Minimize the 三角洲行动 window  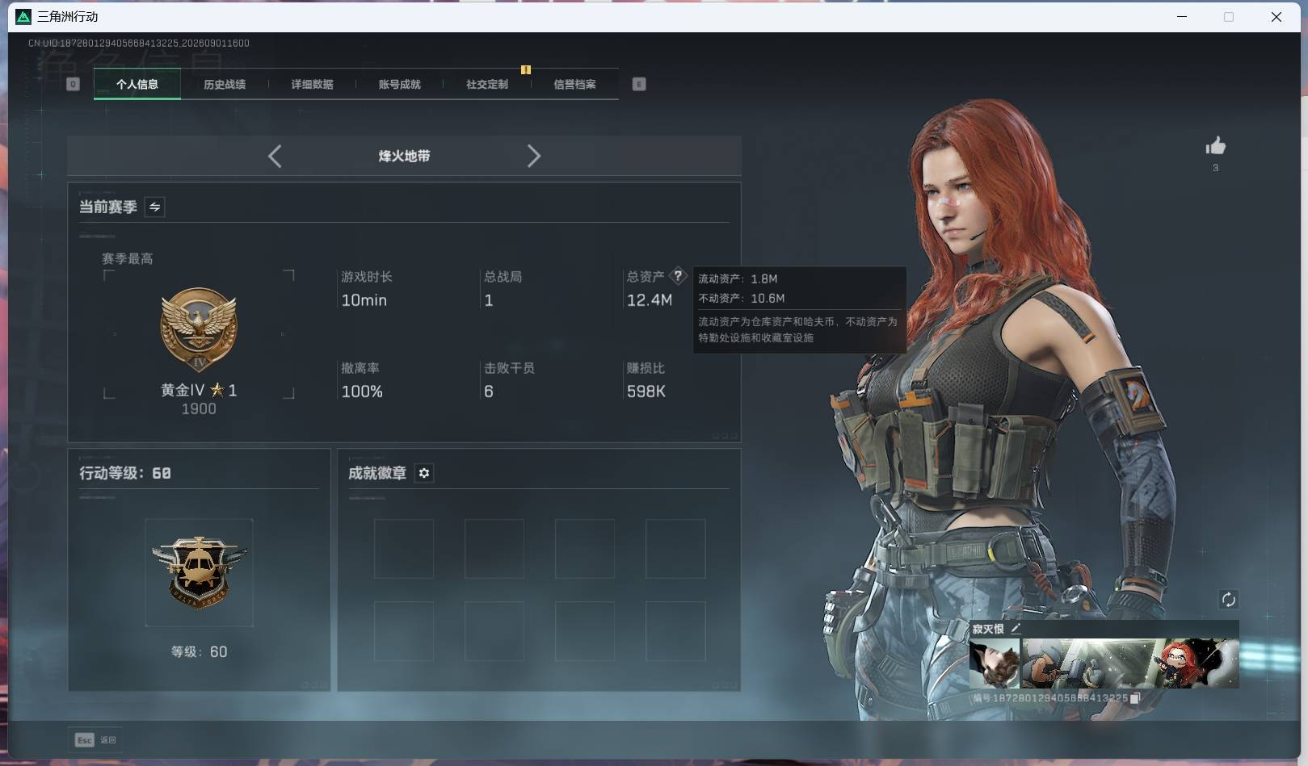1182,16
